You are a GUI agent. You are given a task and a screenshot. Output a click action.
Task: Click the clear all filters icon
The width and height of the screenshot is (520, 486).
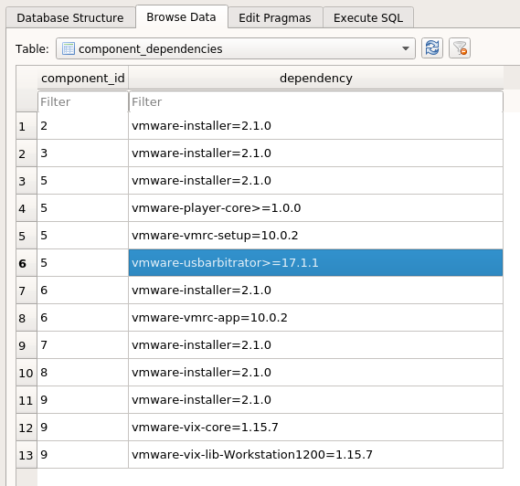tap(460, 48)
